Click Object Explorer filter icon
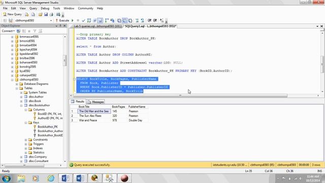Image resolution: width=325 pixels, height=183 pixels. pyautogui.click(x=35, y=31)
